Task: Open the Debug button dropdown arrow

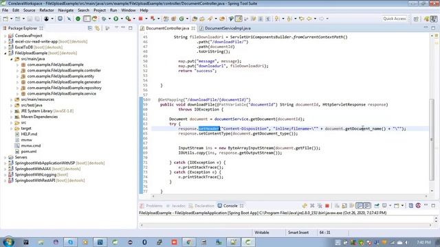Action: [x=109, y=19]
